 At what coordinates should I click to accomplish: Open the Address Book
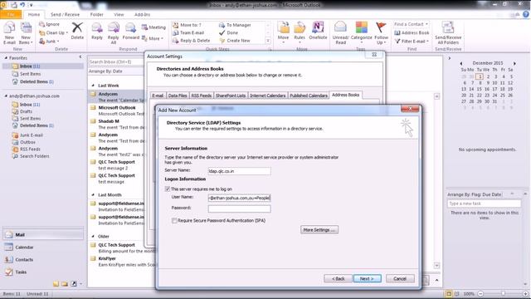coord(412,33)
